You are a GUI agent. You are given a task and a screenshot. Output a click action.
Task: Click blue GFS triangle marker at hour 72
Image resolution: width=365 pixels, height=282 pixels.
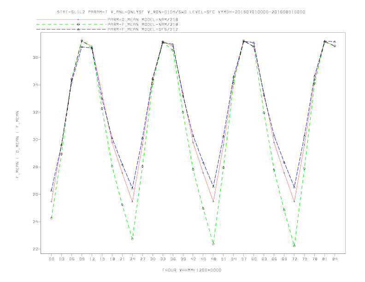(294, 187)
